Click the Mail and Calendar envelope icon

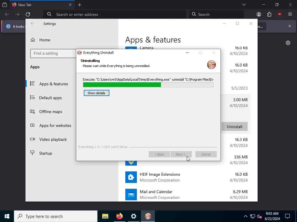pos(131,195)
